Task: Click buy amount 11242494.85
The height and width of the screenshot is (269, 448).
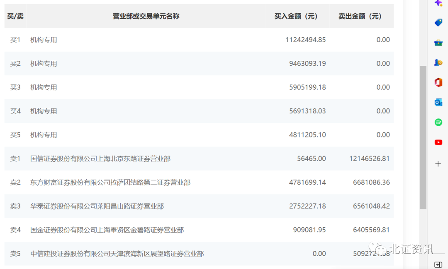Action: coord(305,40)
